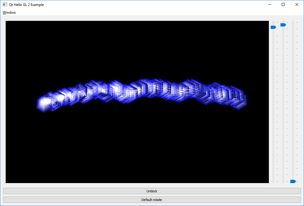Maximize the Hello GL 2 window

pos(283,4)
